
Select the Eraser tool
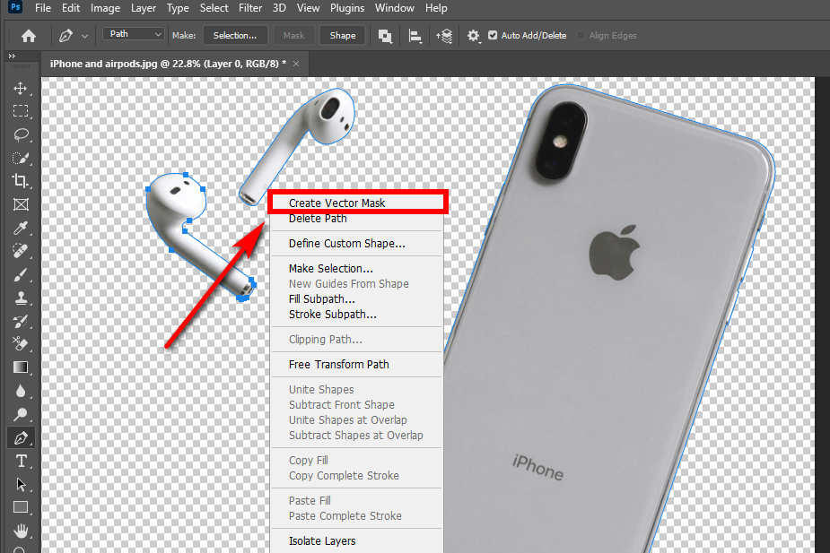click(x=20, y=344)
